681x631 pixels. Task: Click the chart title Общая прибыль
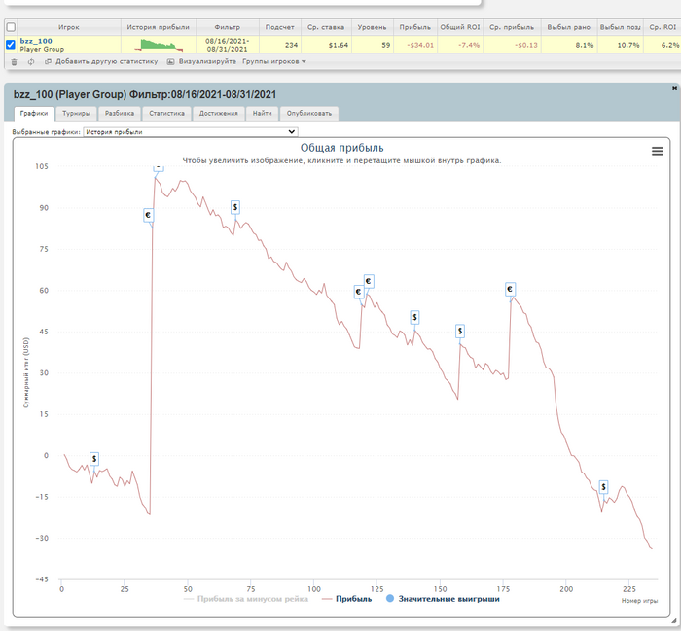click(341, 148)
